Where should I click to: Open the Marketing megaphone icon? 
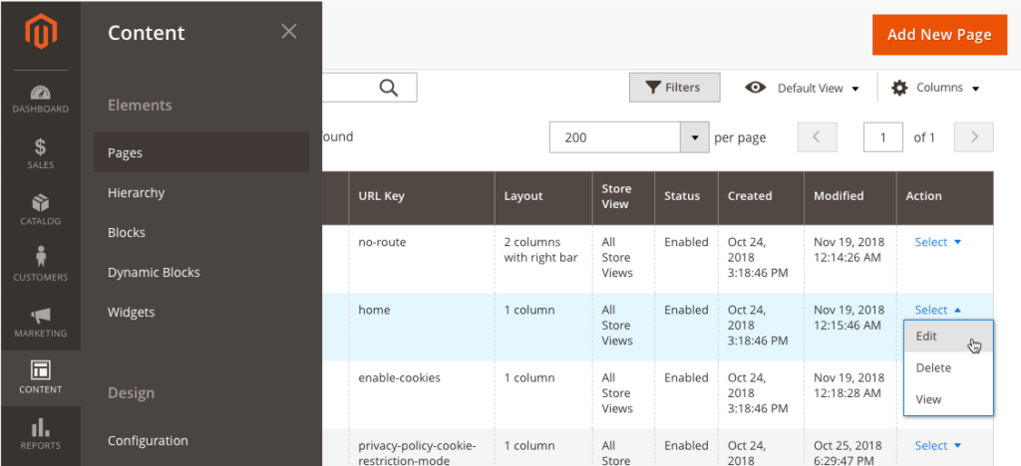[x=40, y=317]
